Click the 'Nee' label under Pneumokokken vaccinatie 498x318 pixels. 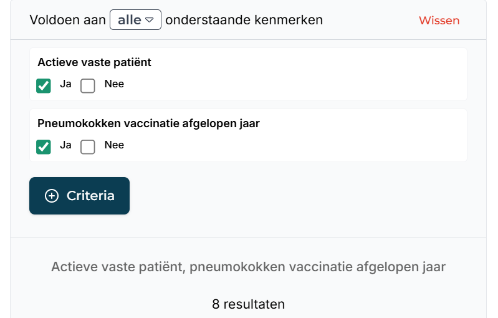[x=114, y=145]
